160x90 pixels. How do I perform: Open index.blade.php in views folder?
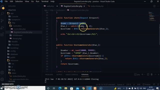19,76
